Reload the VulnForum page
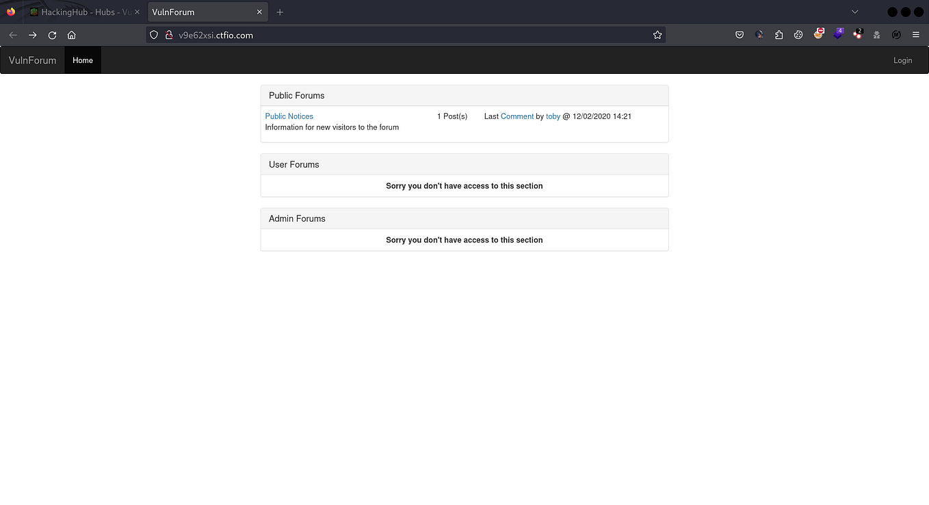 [x=52, y=34]
